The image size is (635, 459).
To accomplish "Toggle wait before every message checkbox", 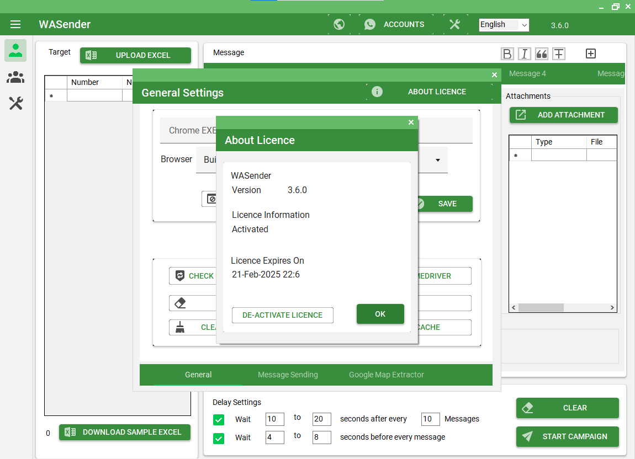I will (x=219, y=439).
